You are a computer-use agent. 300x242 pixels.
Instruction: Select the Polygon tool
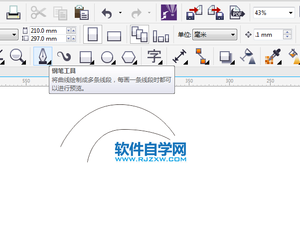click(x=129, y=56)
